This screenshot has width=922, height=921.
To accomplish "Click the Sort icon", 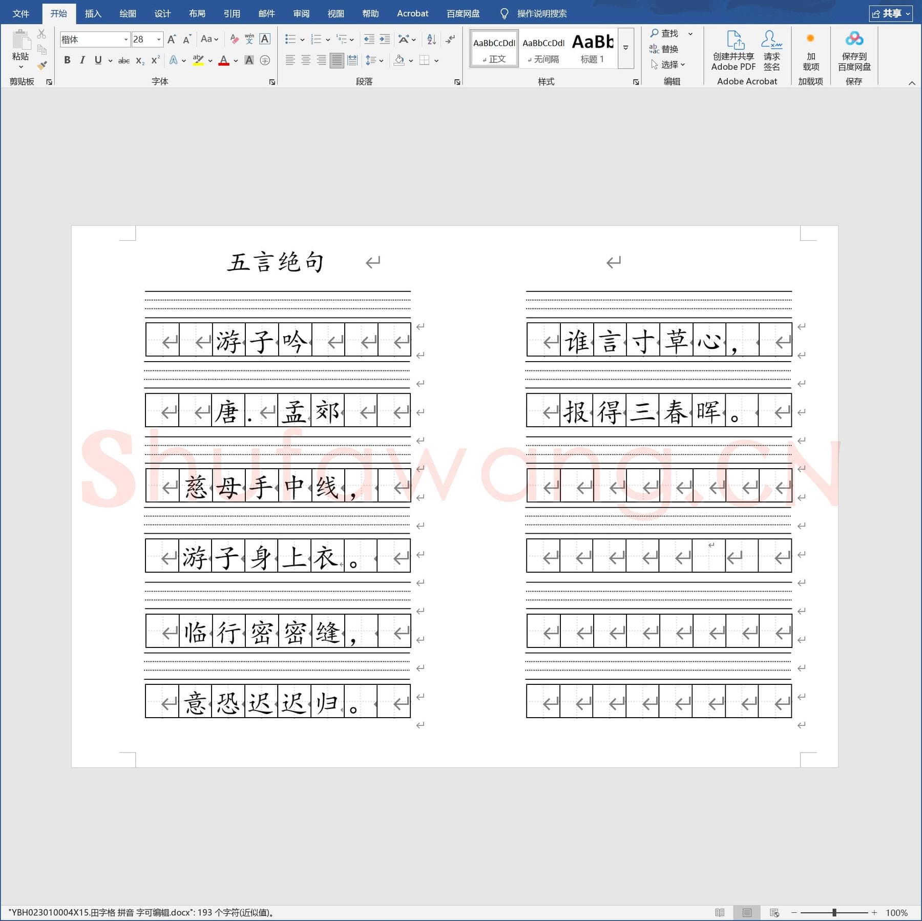I will (431, 39).
